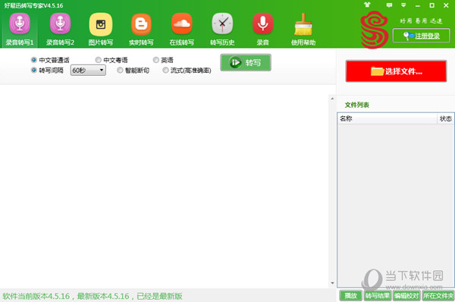This screenshot has width=455, height=302.
Task: Launch 实时转写 real-time transcription
Action: 141,30
